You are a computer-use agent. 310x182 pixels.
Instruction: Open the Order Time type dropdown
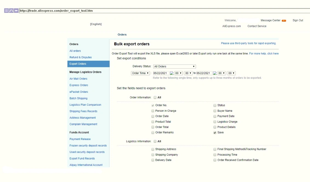(x=140, y=73)
